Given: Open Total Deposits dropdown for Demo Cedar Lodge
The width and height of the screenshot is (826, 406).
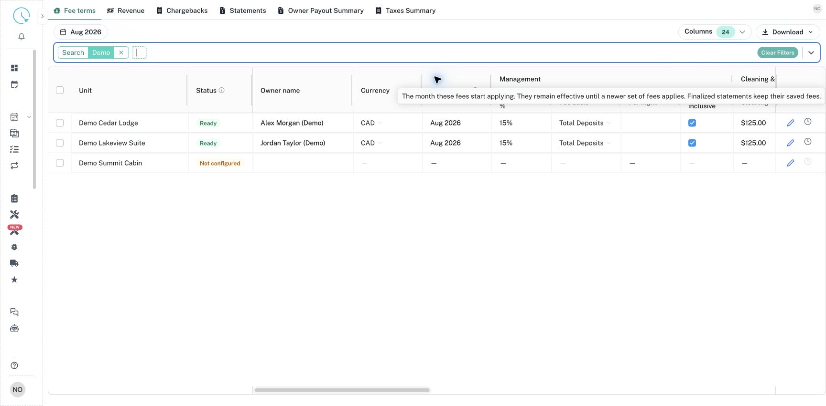Looking at the screenshot, I should (x=585, y=123).
